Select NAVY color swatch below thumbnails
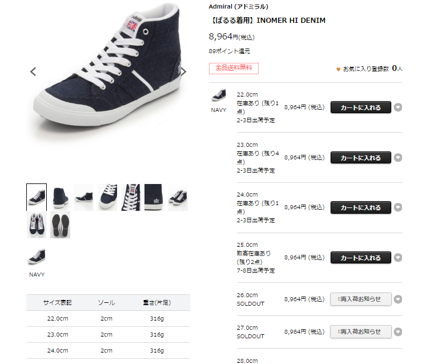The height and width of the screenshot is (364, 438). click(x=37, y=257)
